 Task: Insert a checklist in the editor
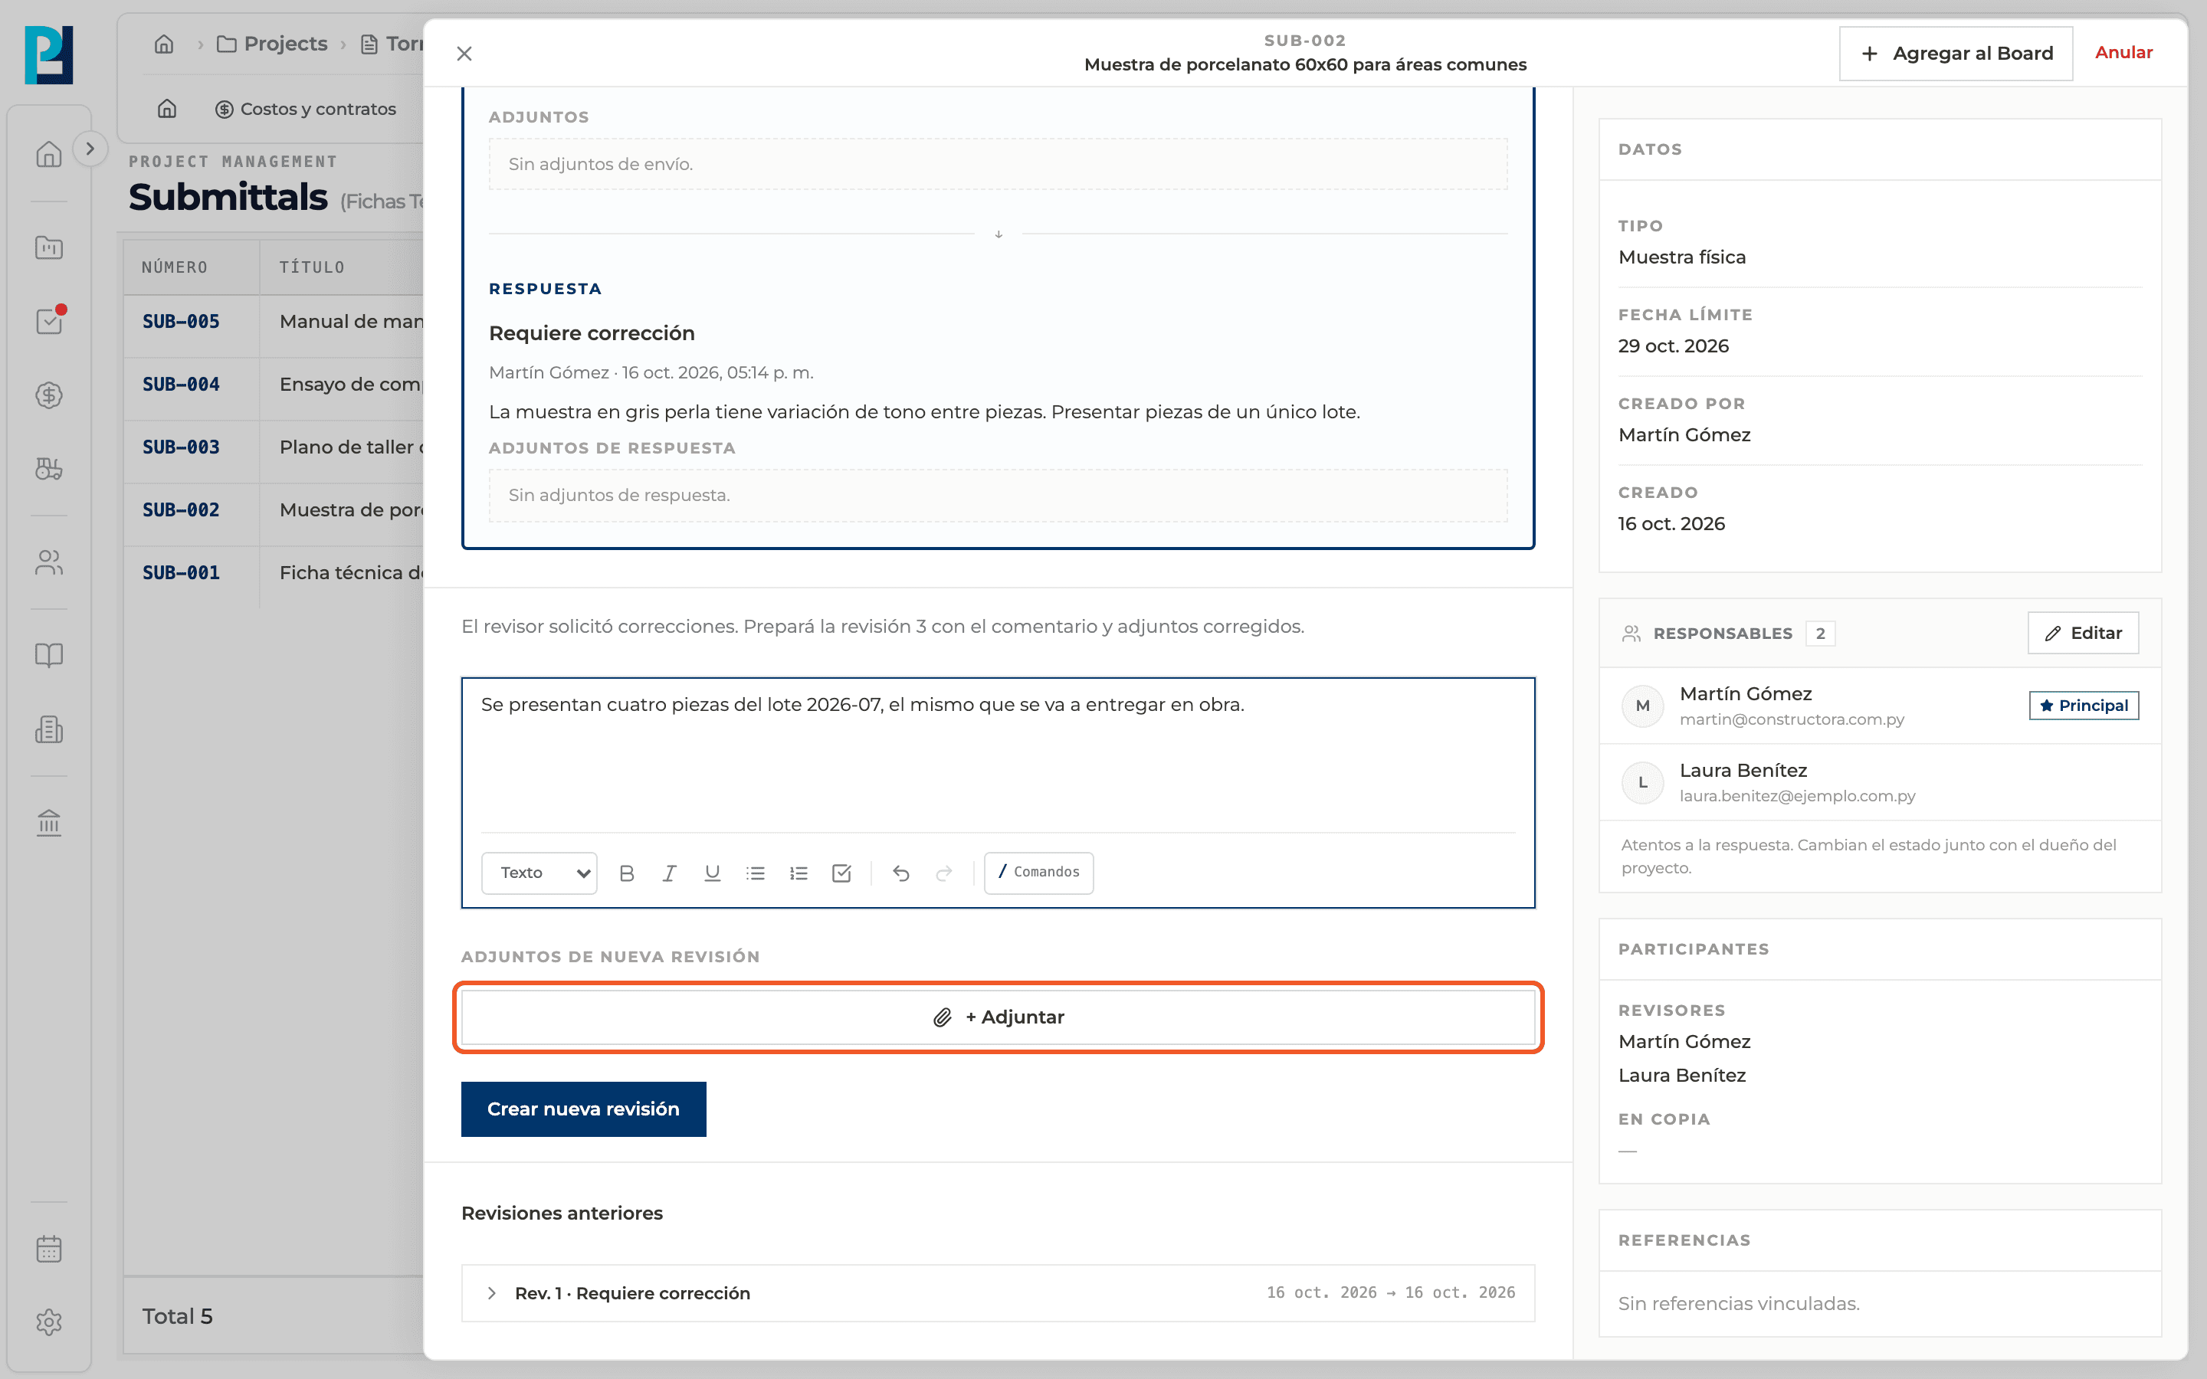841,873
